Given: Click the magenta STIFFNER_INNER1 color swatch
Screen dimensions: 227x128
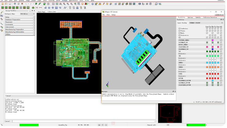Looking at the screenshot, I should (x=213, y=40).
